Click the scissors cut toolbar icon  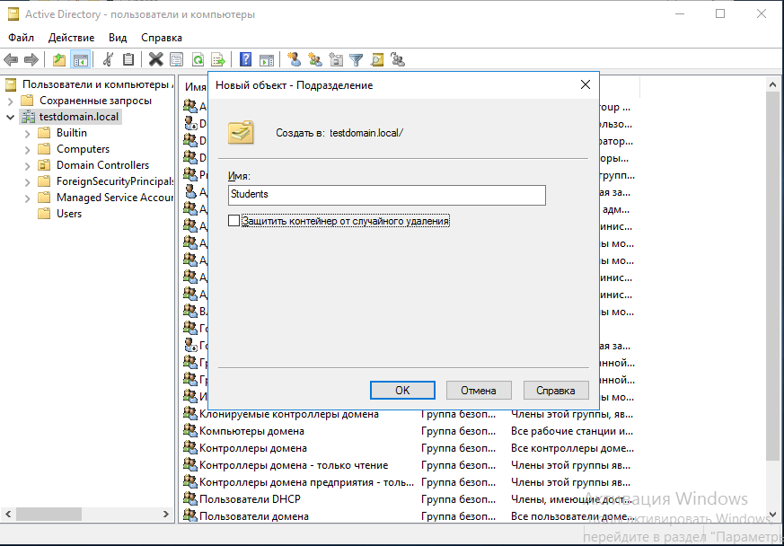click(108, 60)
